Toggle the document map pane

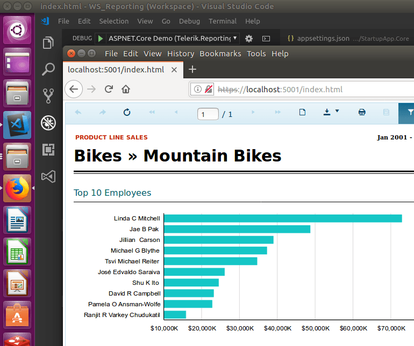click(386, 112)
